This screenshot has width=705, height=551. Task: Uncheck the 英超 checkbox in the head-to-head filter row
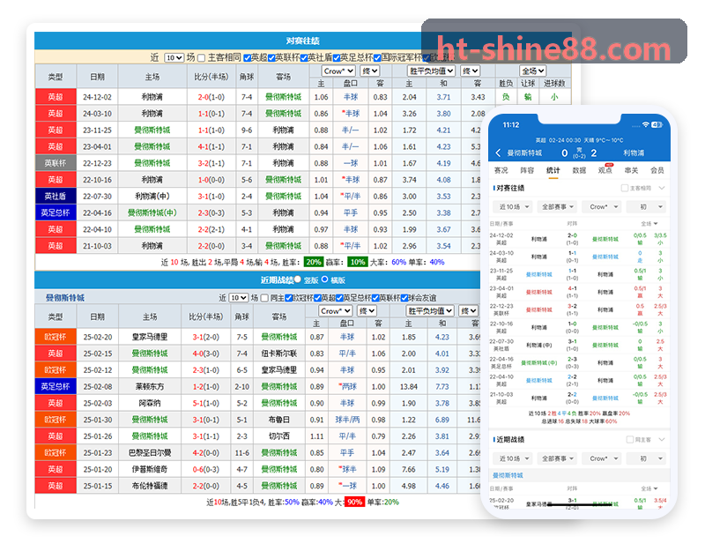[248, 57]
